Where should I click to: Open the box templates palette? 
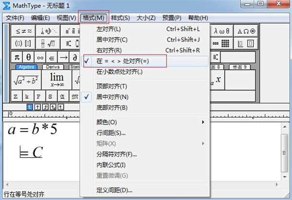[x=246, y=43]
